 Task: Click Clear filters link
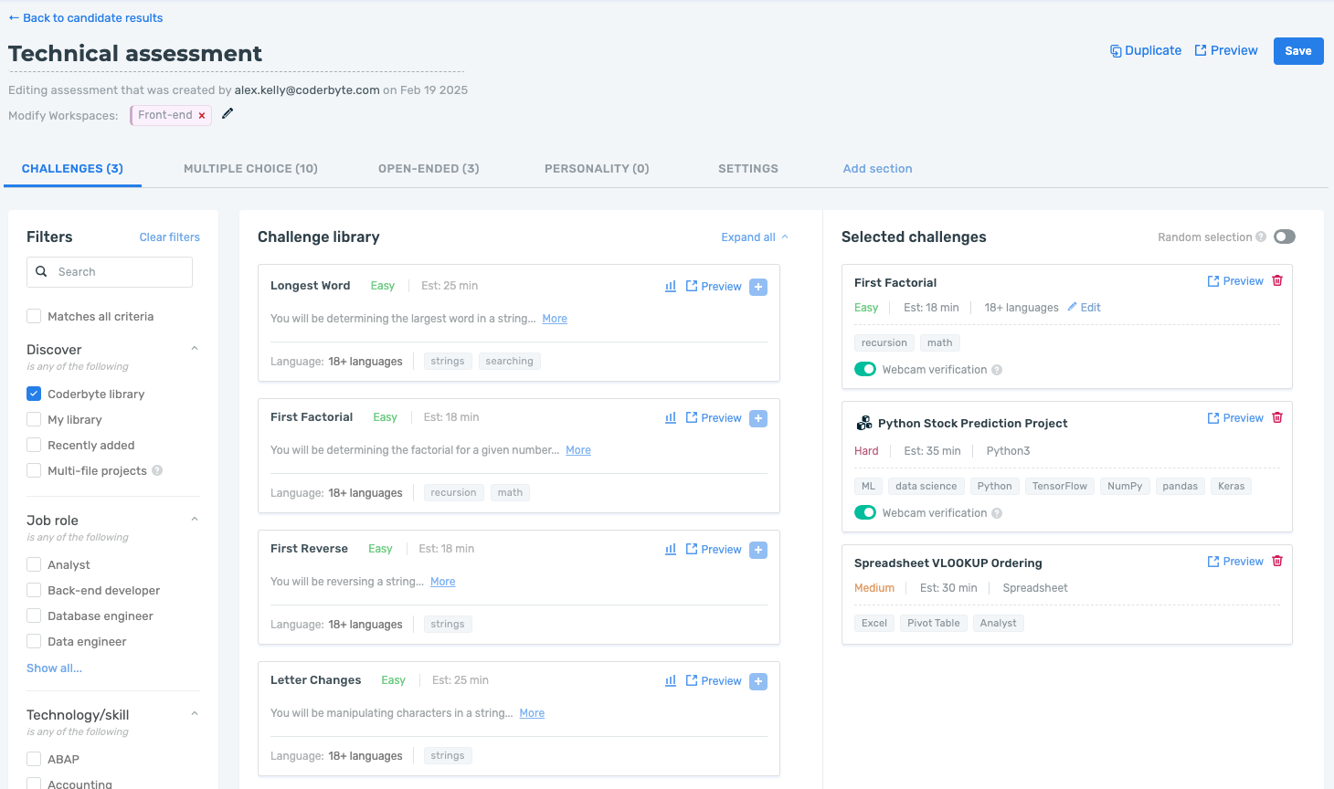pos(169,237)
